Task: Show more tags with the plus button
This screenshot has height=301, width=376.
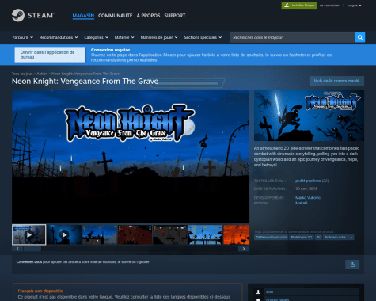Action: click(351, 238)
